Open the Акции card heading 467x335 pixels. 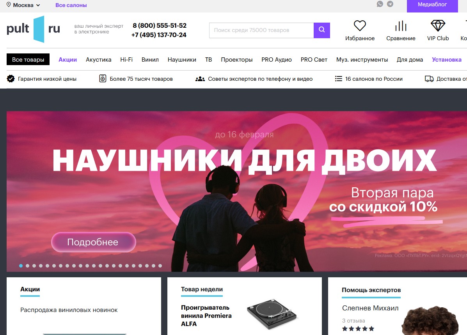[30, 289]
